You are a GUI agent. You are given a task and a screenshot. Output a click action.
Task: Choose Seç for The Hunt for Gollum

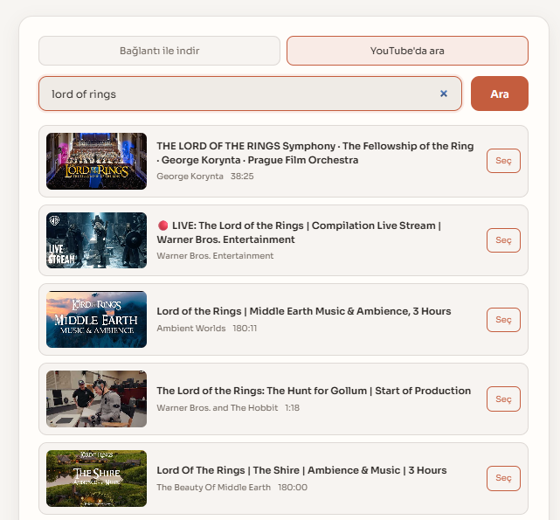pos(503,399)
